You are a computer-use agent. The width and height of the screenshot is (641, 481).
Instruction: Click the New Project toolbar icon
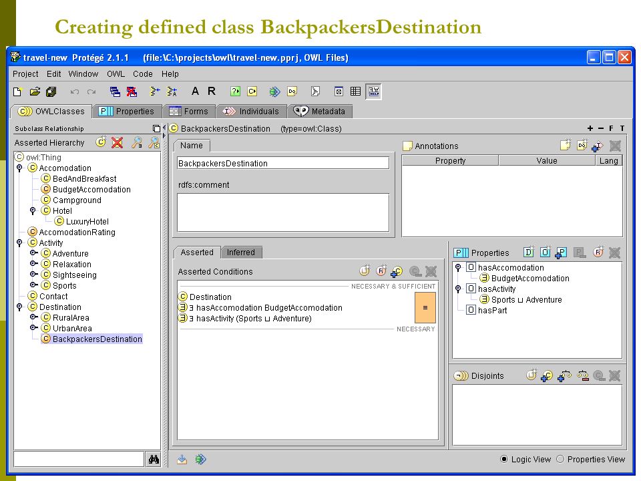coord(17,92)
